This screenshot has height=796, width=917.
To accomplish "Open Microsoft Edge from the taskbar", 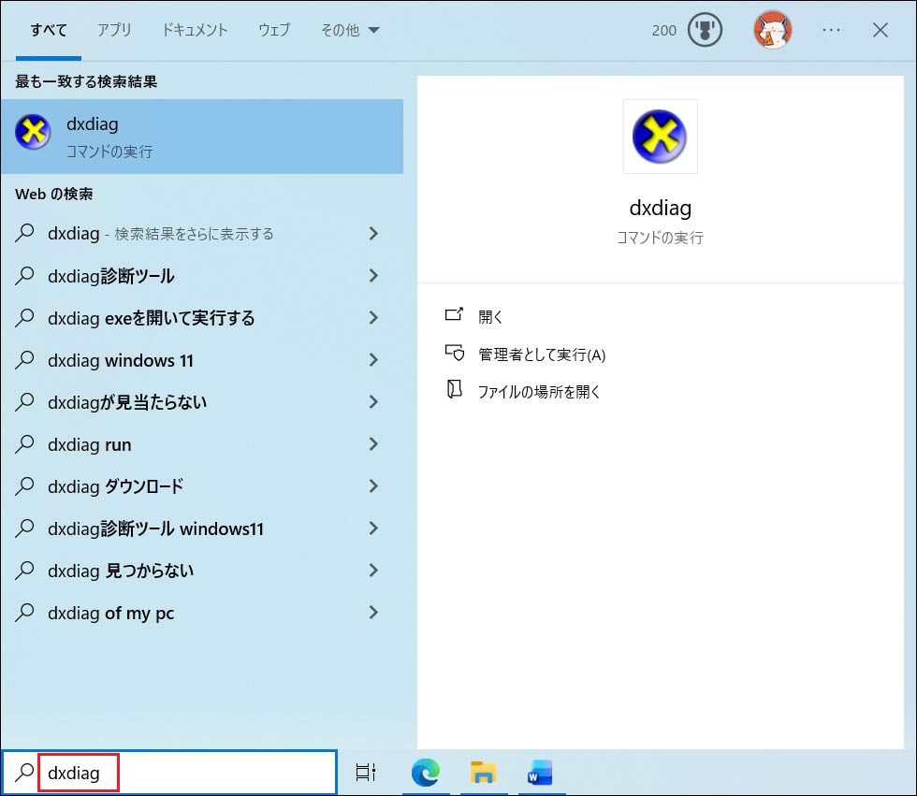I will (x=427, y=773).
